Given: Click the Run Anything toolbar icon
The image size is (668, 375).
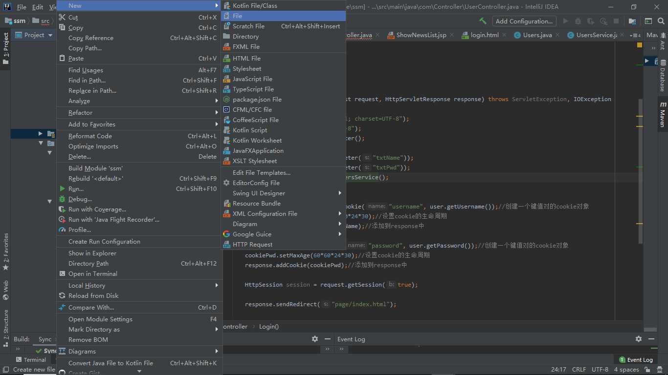Looking at the screenshot, I should click(x=648, y=21).
